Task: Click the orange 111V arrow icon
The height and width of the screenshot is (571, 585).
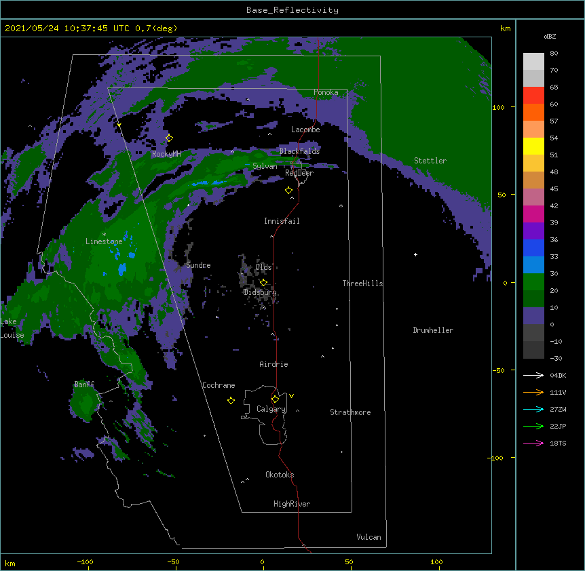Action: [533, 392]
